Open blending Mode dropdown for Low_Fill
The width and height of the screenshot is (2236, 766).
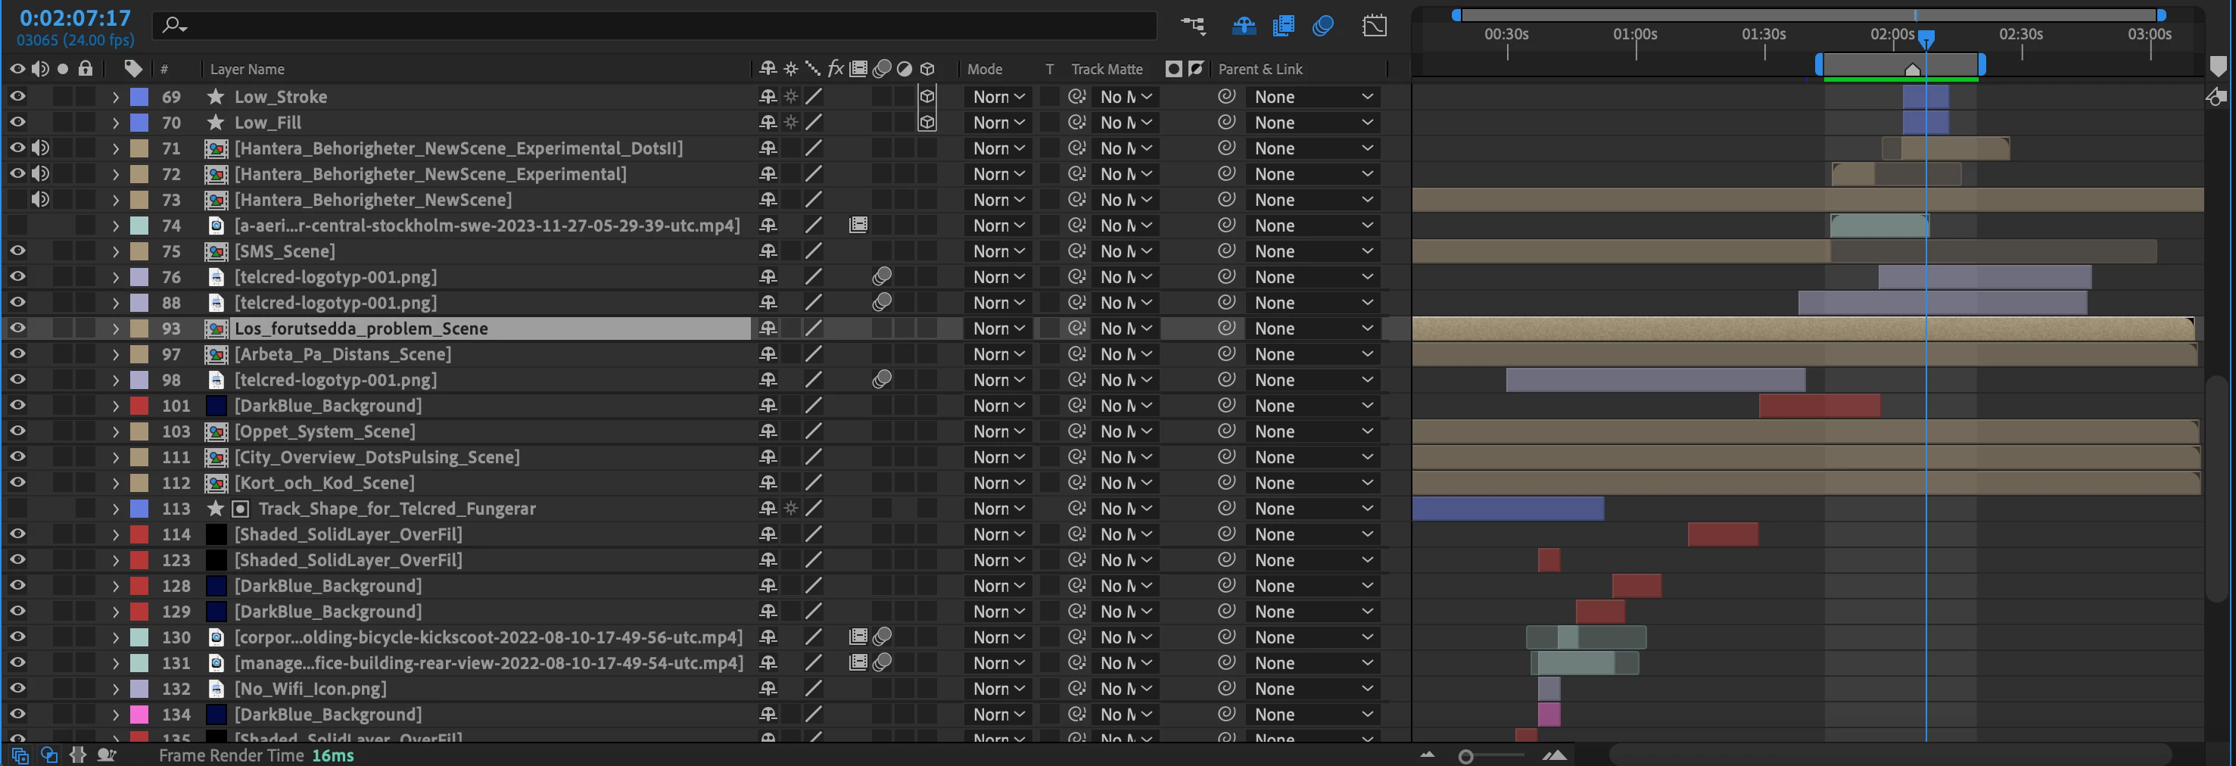click(998, 123)
